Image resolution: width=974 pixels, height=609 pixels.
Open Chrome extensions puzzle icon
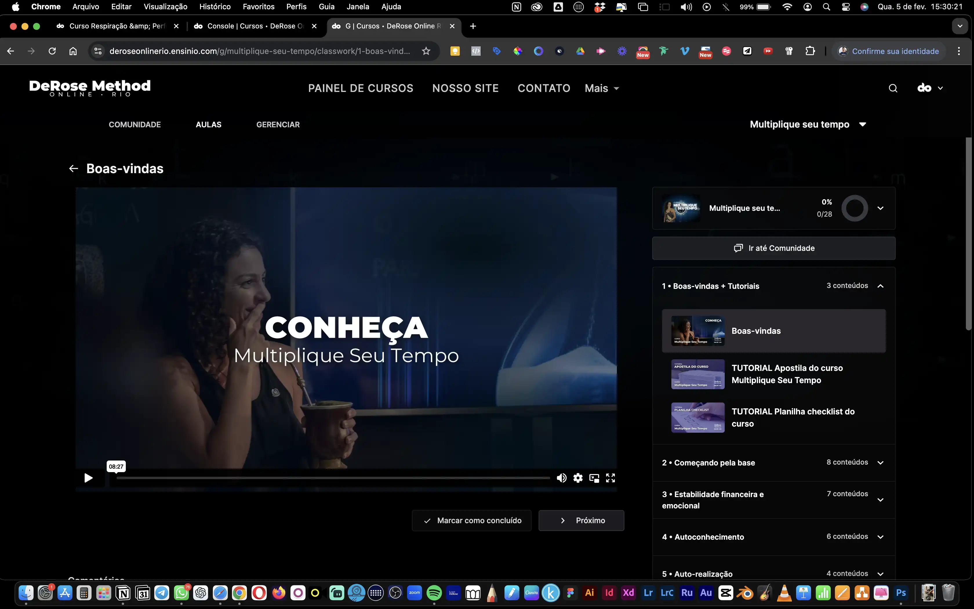(810, 51)
